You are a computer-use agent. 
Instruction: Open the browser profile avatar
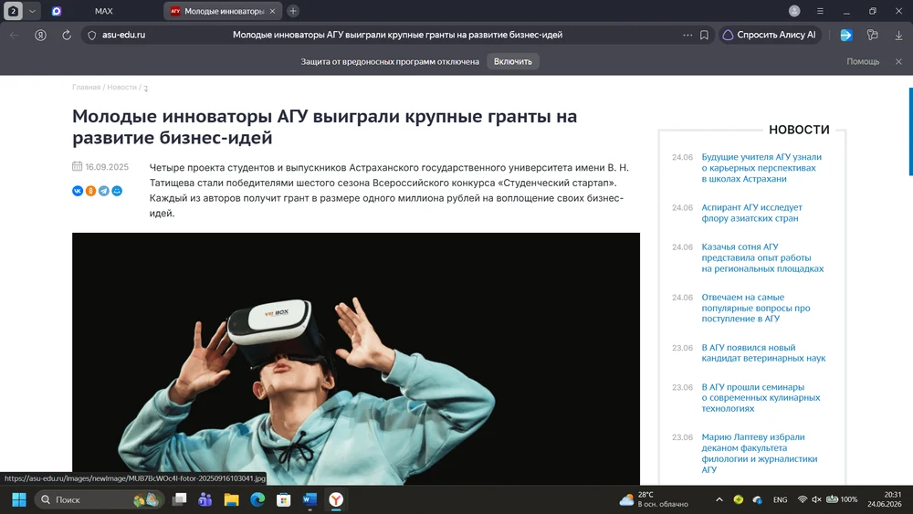point(794,11)
